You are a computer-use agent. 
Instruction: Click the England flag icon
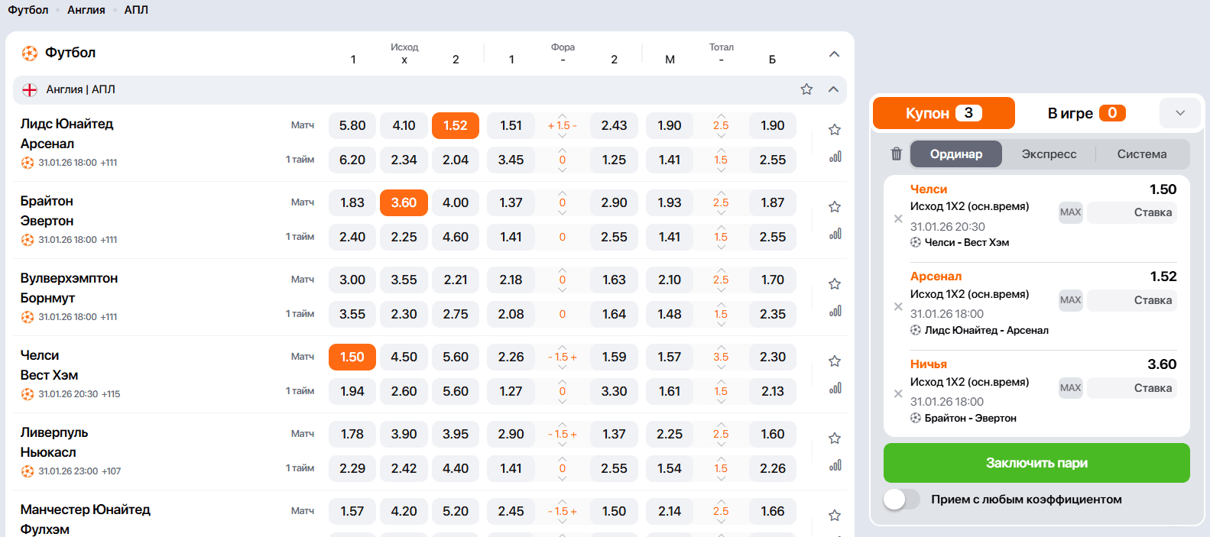(x=30, y=90)
